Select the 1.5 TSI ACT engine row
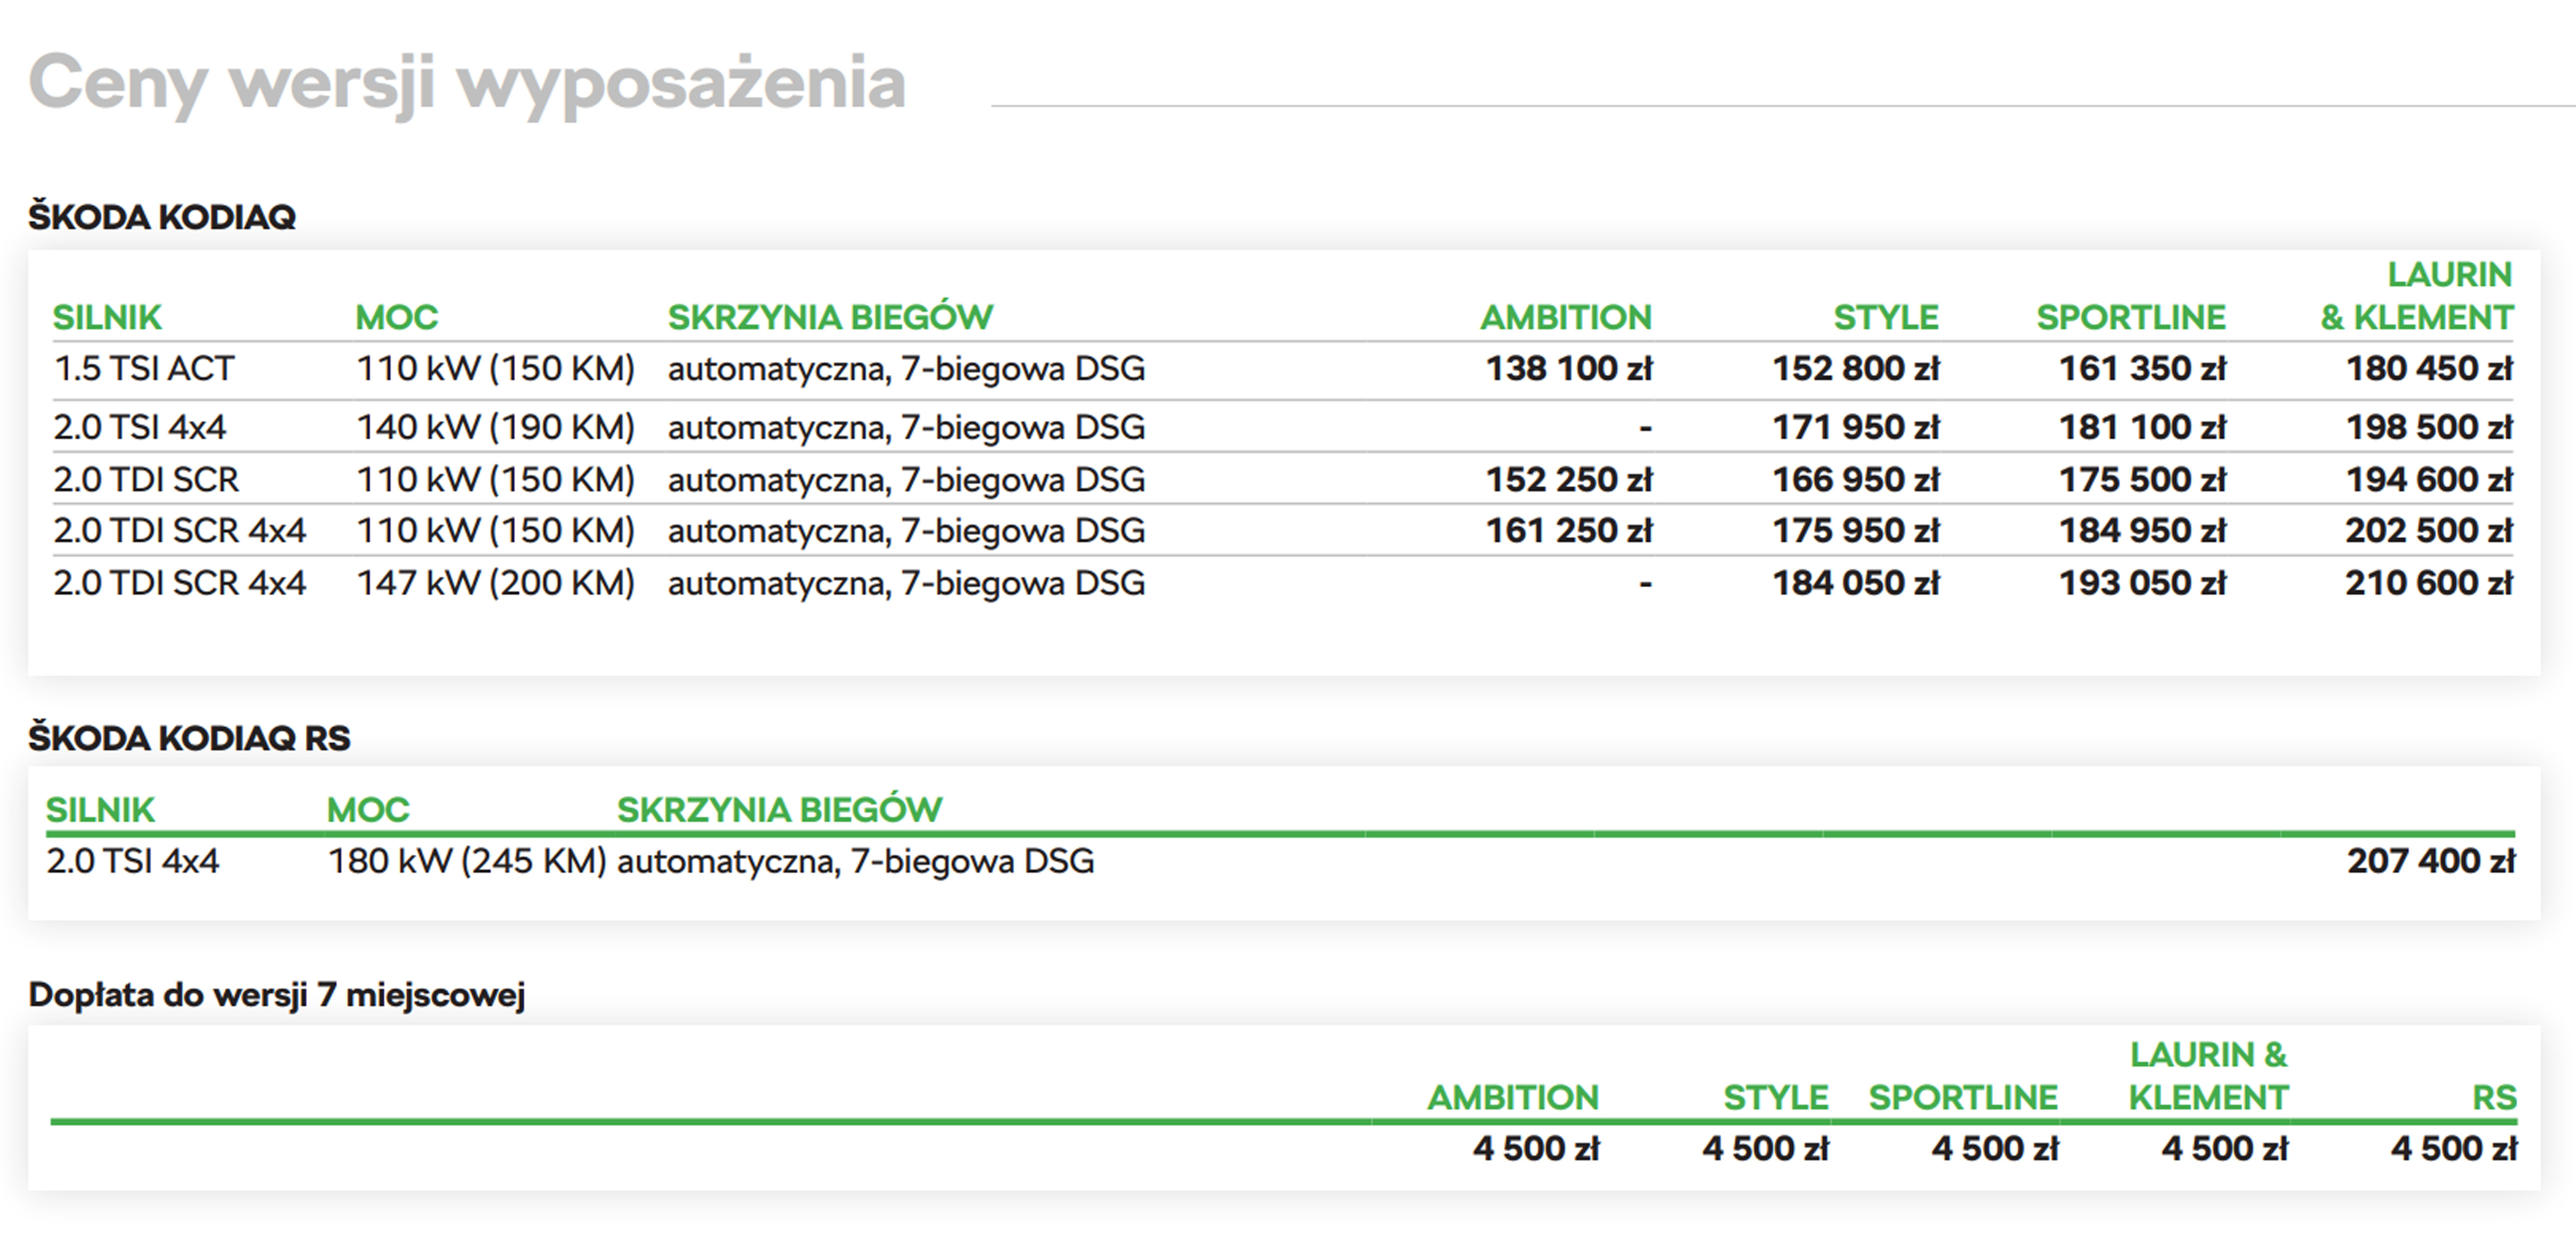The width and height of the screenshot is (2576, 1236). pyautogui.click(x=143, y=369)
